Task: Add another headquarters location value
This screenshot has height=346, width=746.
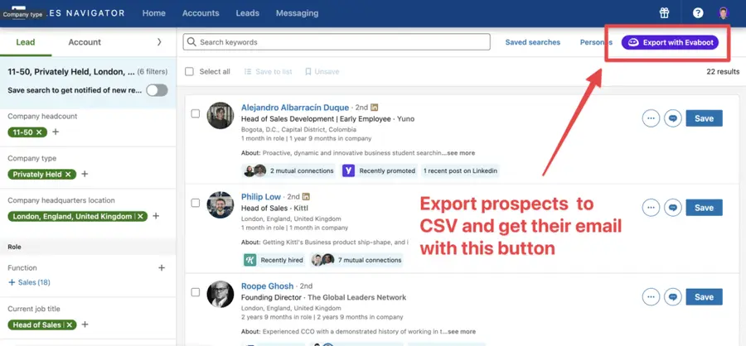Action: tap(156, 216)
